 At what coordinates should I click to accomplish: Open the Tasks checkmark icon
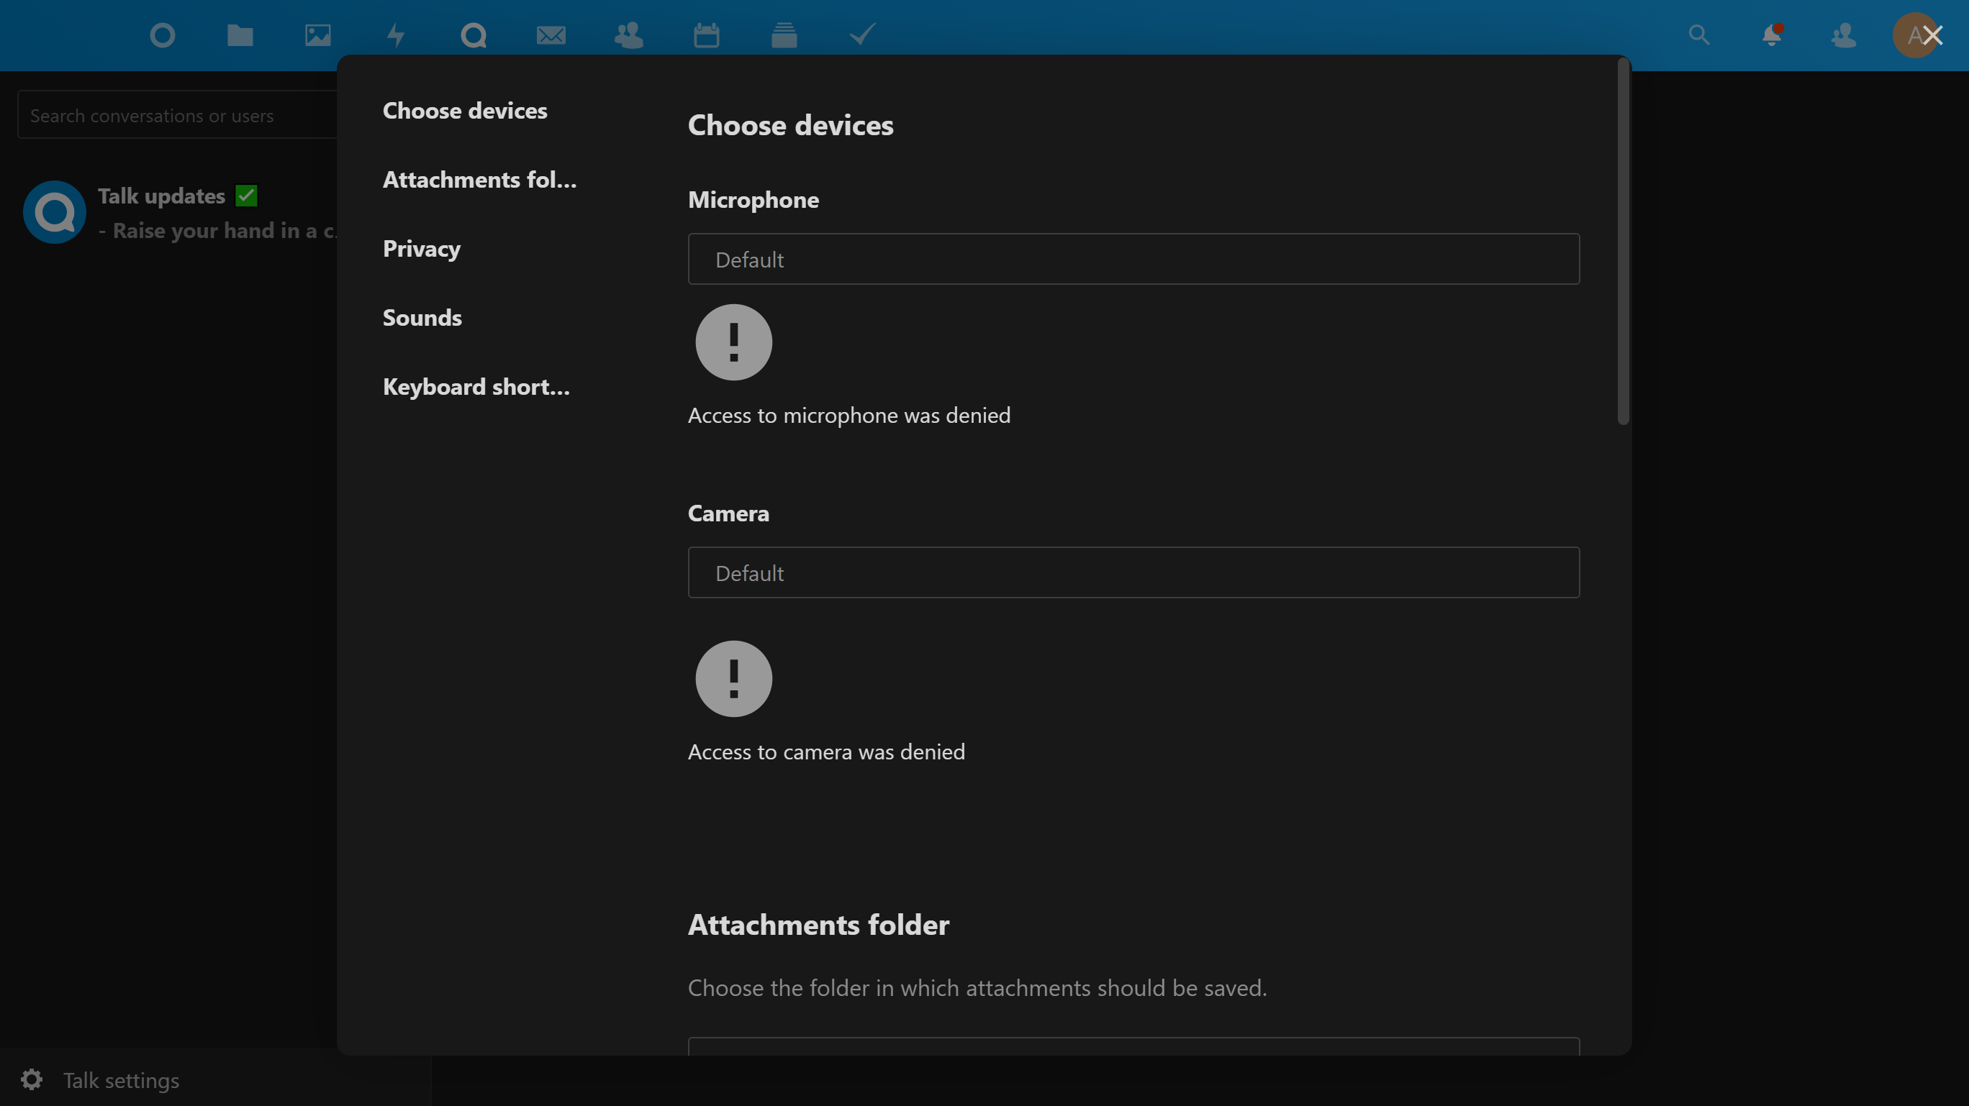[862, 35]
